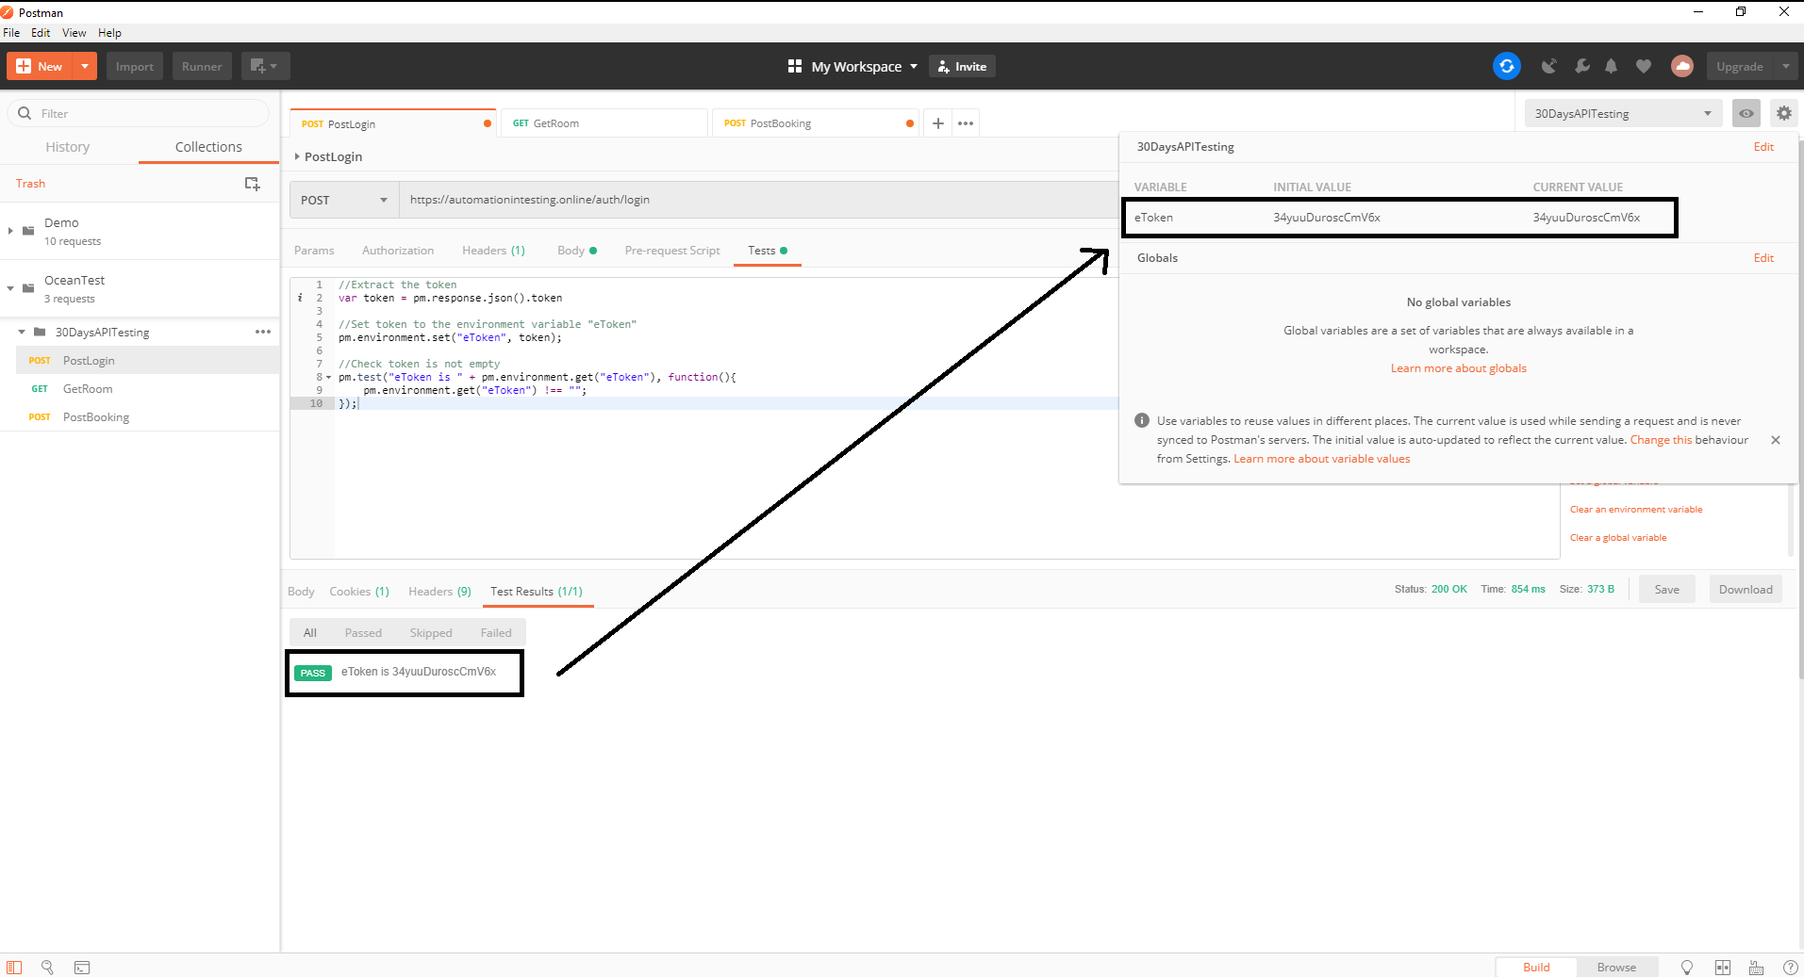This screenshot has width=1804, height=977.
Task: Open Find and Replace magnifier in status bar
Action: point(47,967)
